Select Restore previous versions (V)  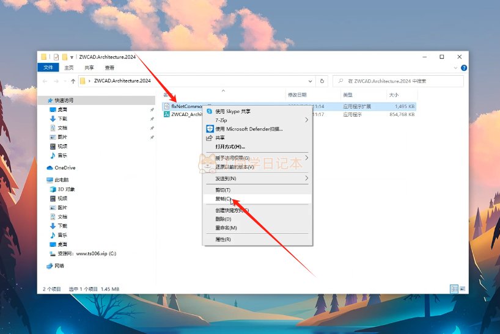click(257, 167)
